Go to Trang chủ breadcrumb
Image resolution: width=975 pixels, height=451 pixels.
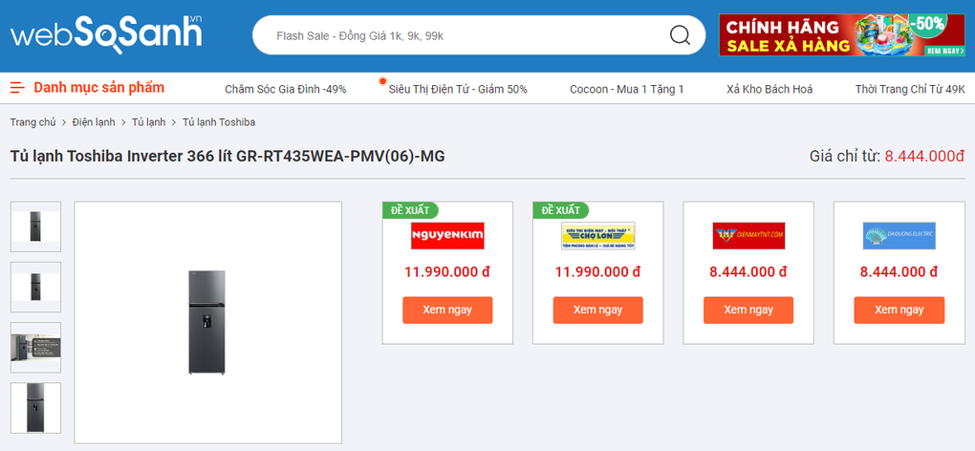[x=32, y=122]
